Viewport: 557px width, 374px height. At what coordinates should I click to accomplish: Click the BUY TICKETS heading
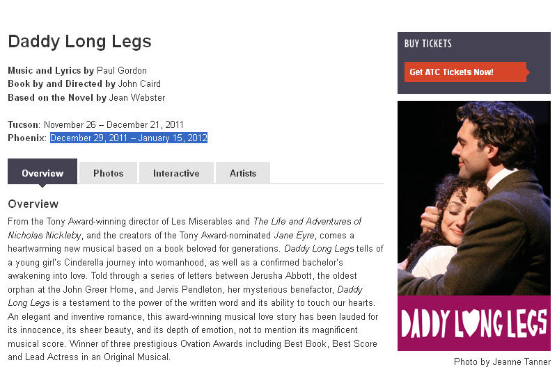[428, 44]
